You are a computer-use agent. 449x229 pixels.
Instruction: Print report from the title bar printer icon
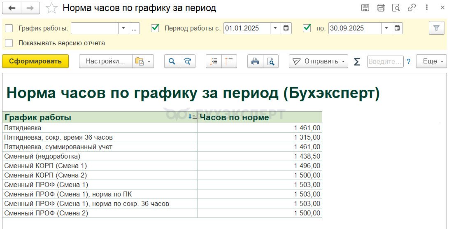click(x=381, y=8)
